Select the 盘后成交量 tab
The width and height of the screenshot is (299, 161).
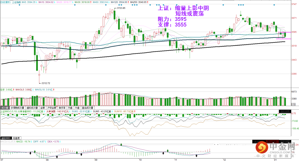coord(88,108)
